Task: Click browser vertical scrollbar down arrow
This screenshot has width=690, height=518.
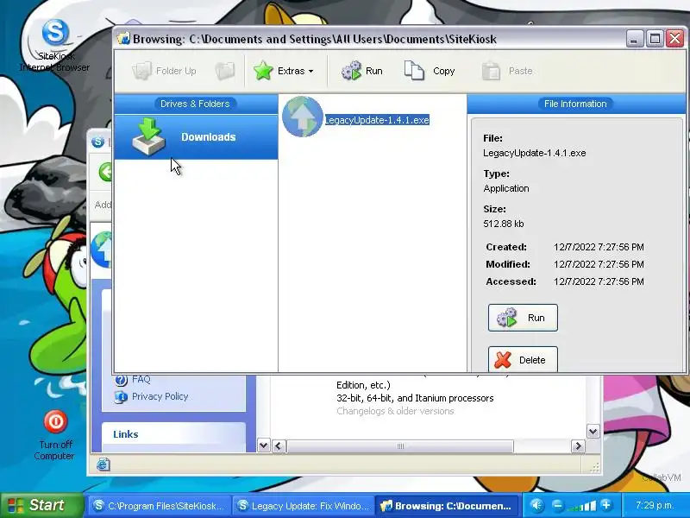Action: point(593,432)
